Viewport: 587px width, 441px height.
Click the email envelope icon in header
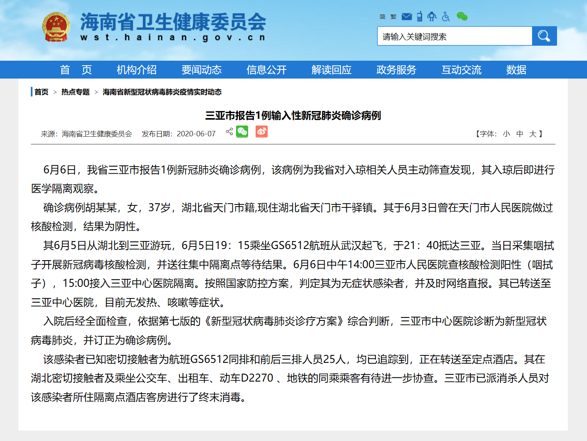407,17
